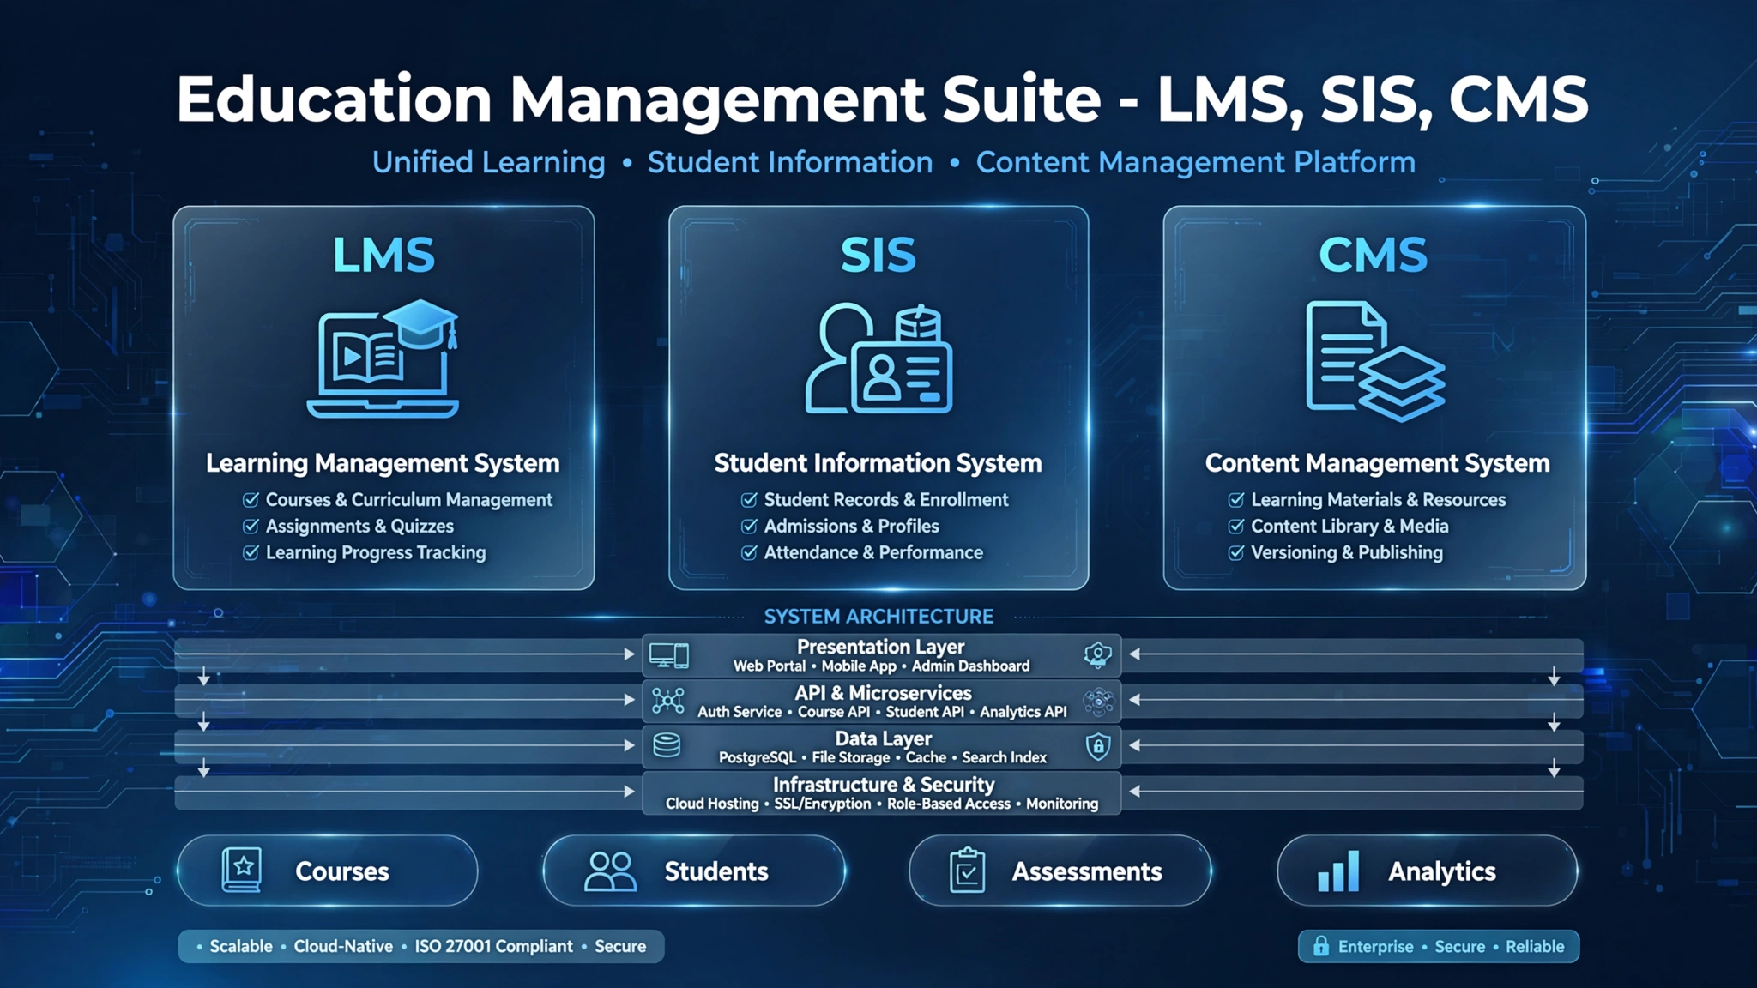Toggle Content Library & Media checkmark
Viewport: 1757px width, 988px height.
tap(1236, 526)
